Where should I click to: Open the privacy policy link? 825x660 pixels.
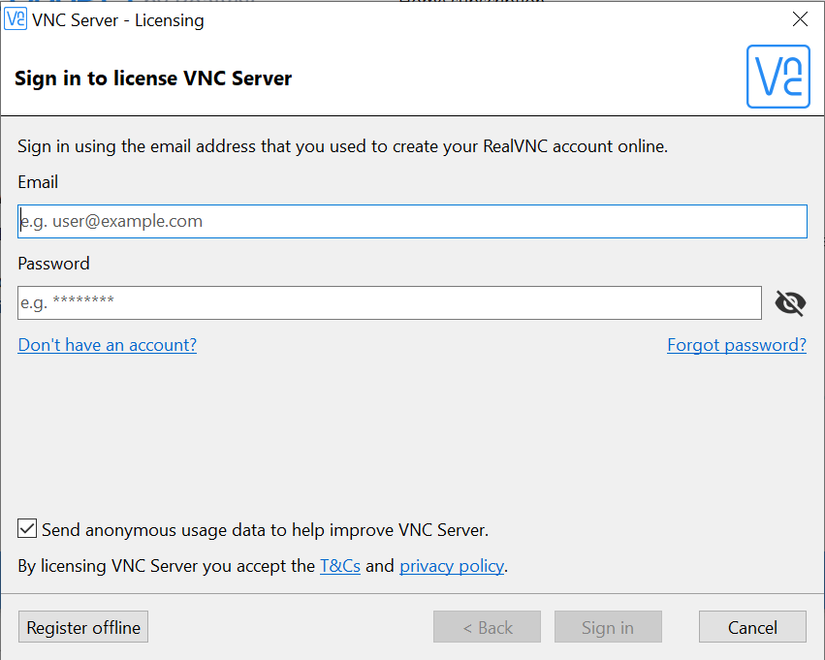pyautogui.click(x=452, y=566)
